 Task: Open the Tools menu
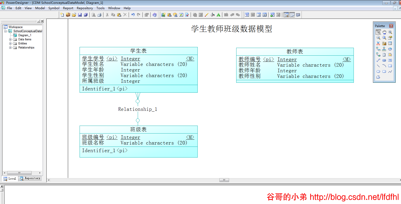pyautogui.click(x=101, y=8)
